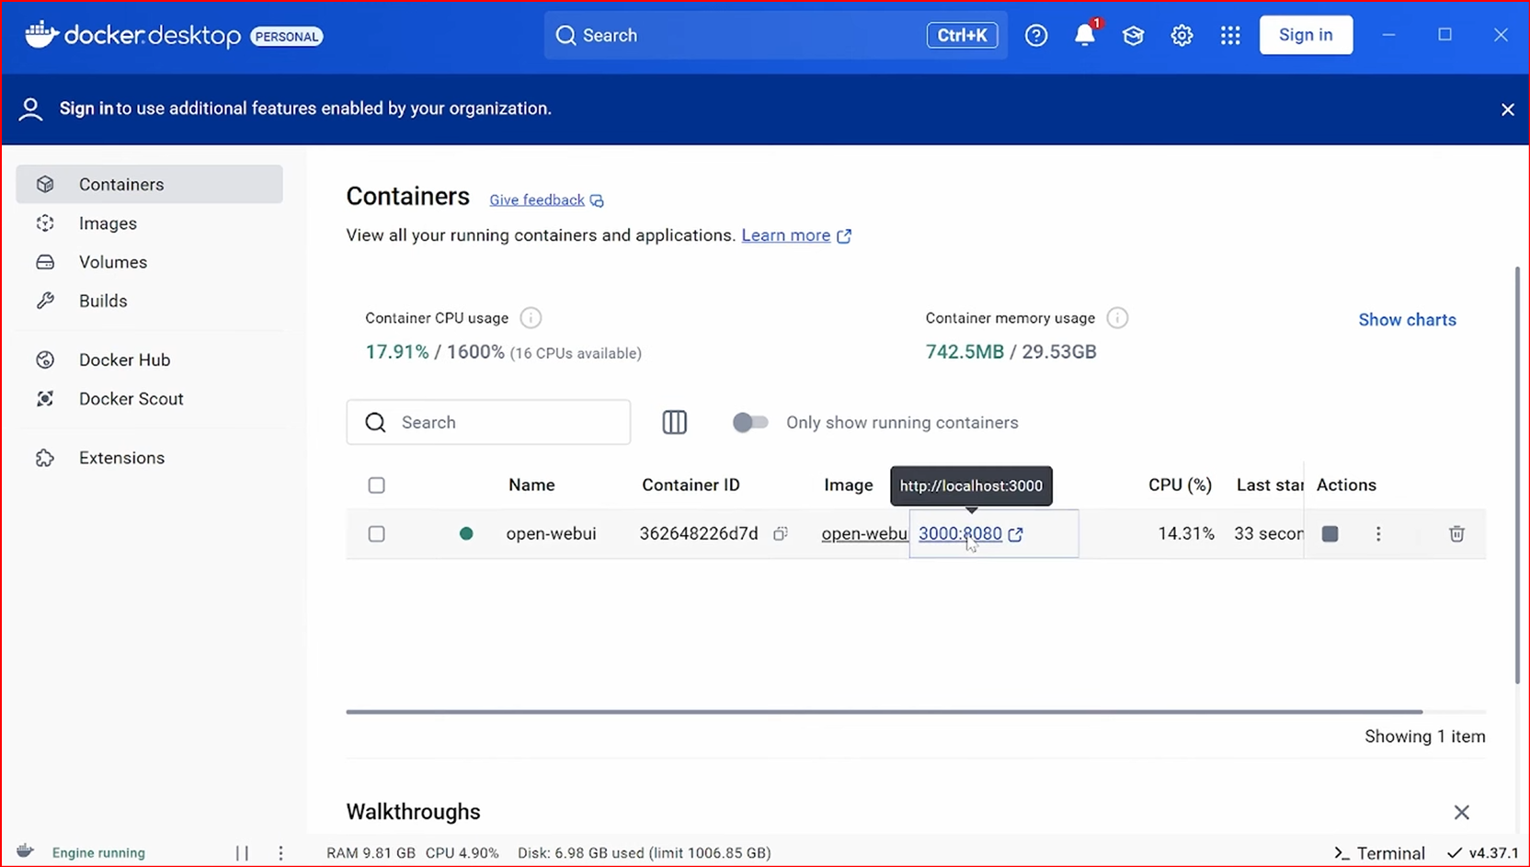Image resolution: width=1530 pixels, height=867 pixels.
Task: Open the apps grid icon
Action: point(1230,35)
